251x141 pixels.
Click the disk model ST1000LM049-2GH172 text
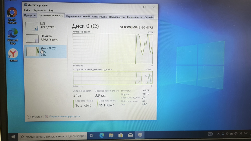click(x=136, y=27)
